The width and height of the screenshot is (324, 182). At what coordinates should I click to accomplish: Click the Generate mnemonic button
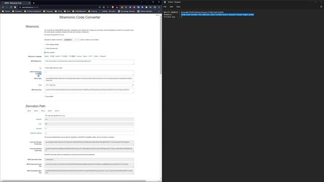coord(68,39)
